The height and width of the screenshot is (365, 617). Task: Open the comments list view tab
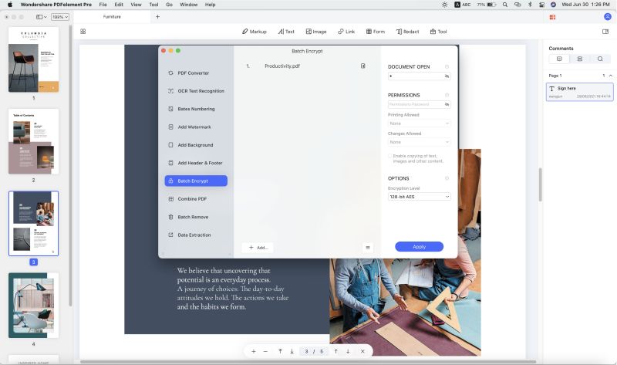559,59
